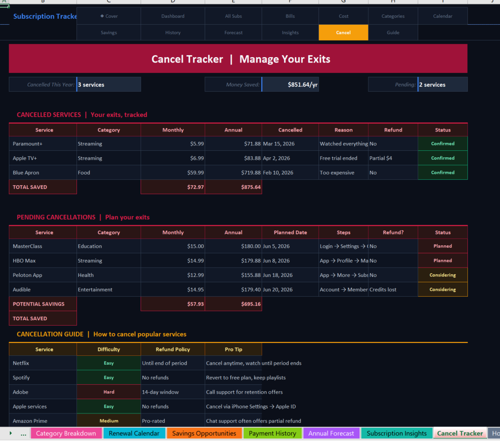
Task: Select the Planned Date column header
Action: click(x=290, y=232)
